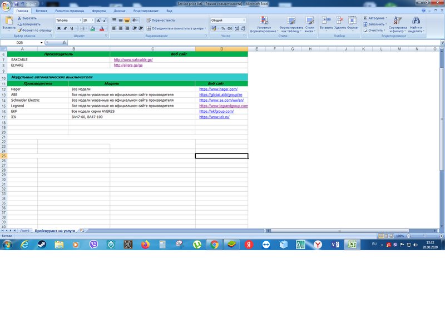Open text orientation options
The height and width of the screenshot is (309, 445).
click(135, 20)
